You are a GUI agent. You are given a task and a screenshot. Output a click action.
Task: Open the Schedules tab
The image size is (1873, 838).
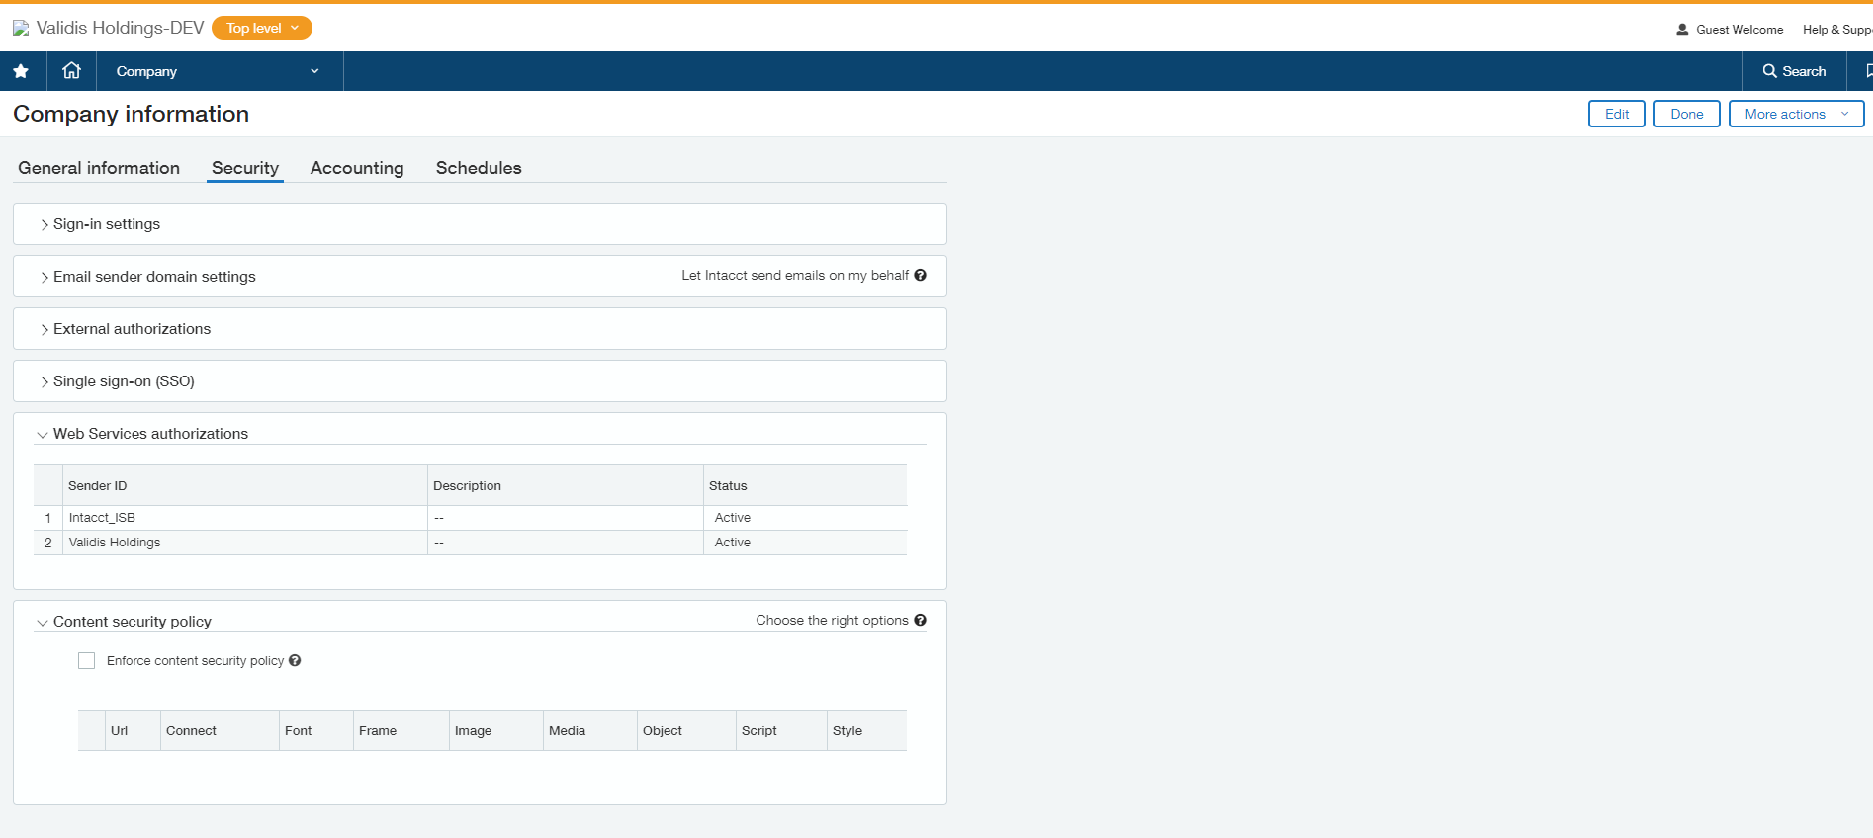(x=479, y=168)
